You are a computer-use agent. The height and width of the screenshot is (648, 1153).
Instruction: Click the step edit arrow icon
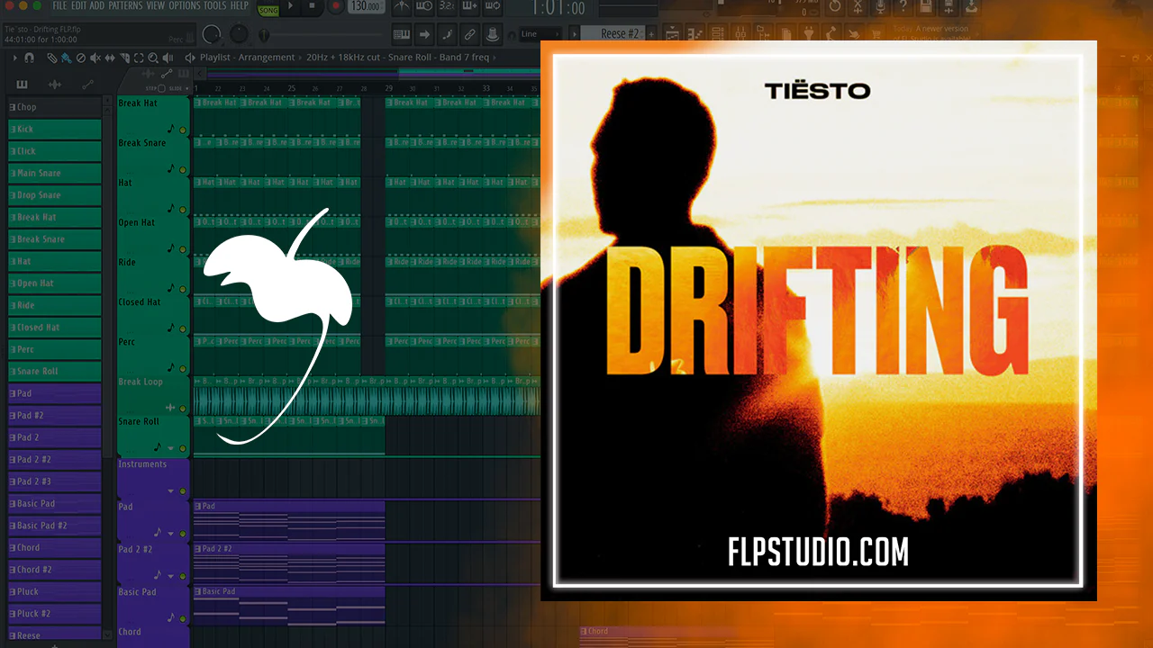(x=425, y=35)
